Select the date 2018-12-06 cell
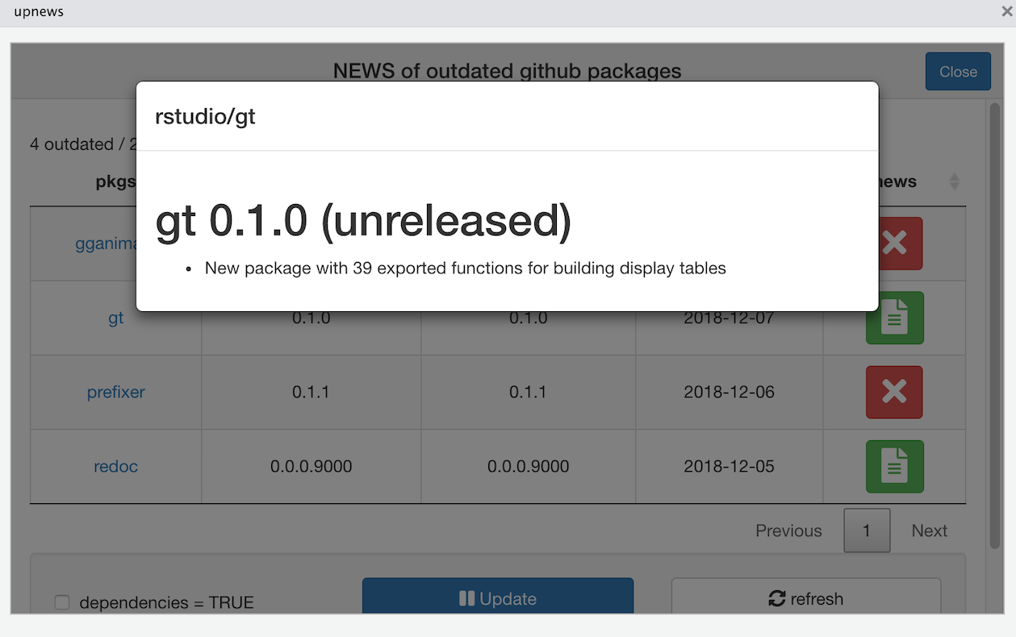Screen dimensions: 1016x637 click(729, 392)
